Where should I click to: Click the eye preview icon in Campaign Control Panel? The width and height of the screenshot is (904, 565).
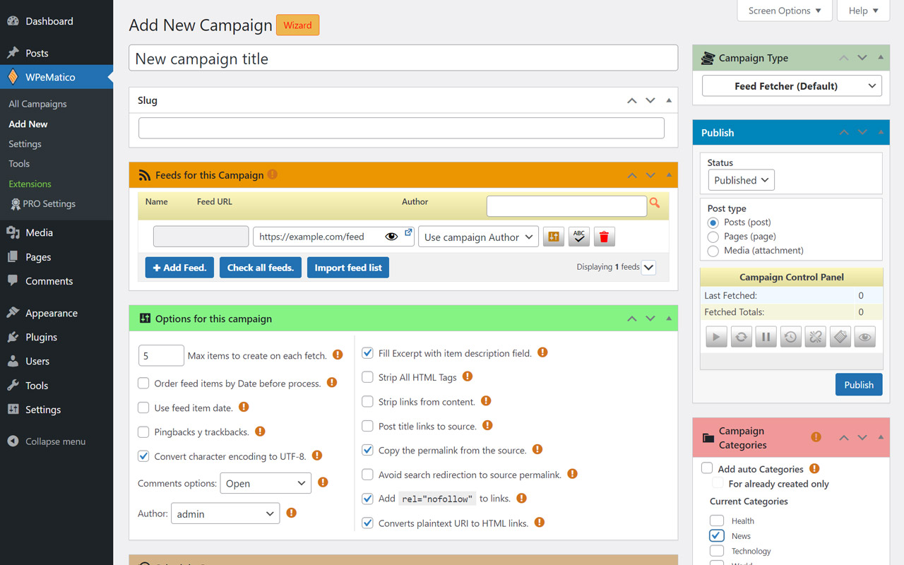pos(864,337)
